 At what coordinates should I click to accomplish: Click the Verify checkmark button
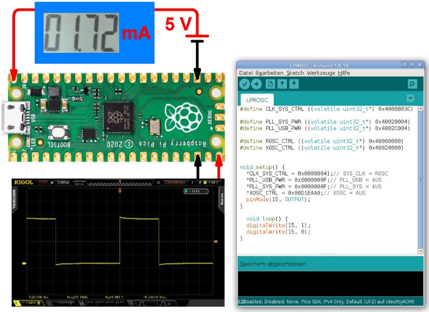point(245,84)
